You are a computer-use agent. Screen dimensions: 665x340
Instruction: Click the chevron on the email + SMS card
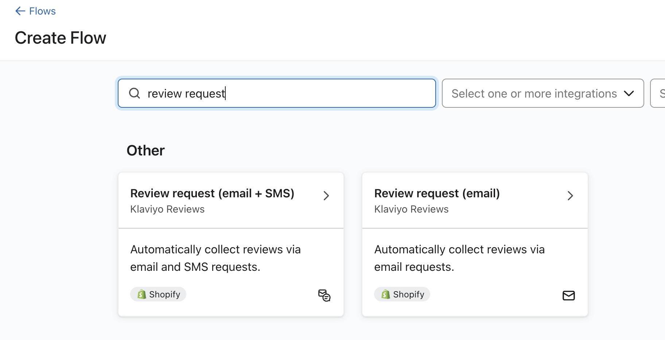pyautogui.click(x=326, y=196)
